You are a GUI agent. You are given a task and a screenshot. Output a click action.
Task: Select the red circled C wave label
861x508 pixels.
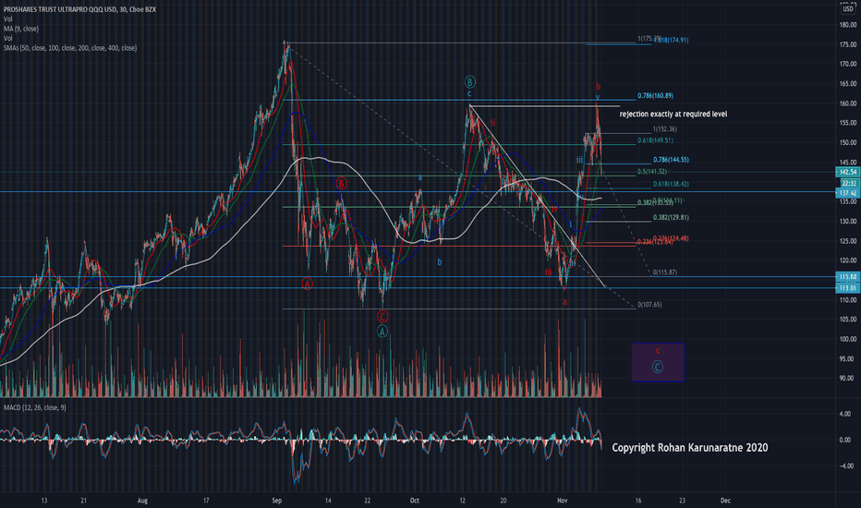click(x=382, y=316)
